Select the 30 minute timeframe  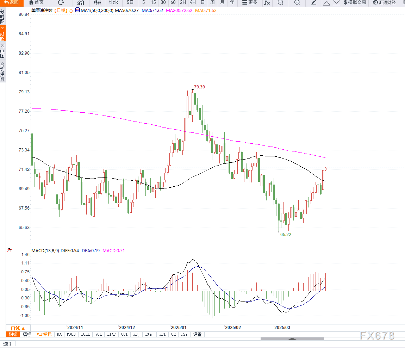163,2
